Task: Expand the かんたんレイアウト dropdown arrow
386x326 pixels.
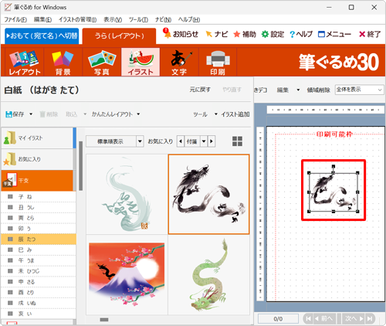Action: 138,114
